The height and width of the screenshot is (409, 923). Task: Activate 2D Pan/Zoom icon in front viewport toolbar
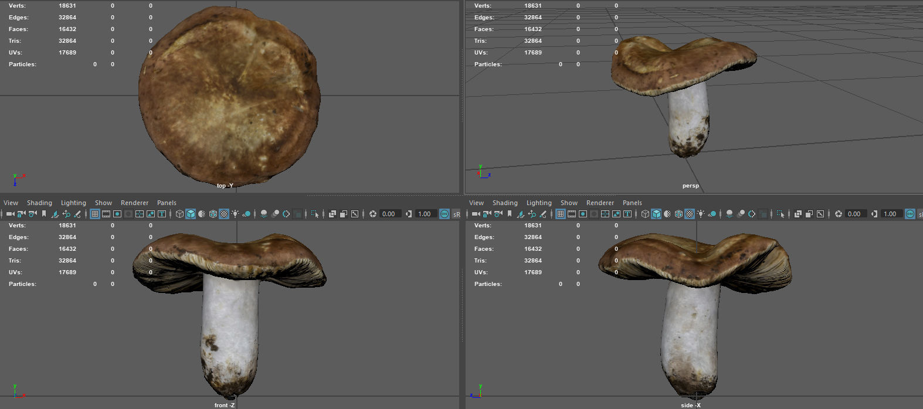66,214
